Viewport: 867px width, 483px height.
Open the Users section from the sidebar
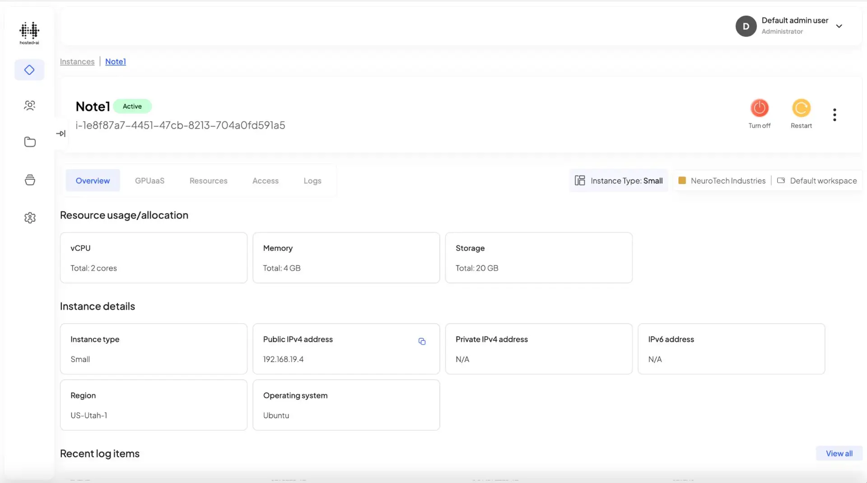click(29, 105)
